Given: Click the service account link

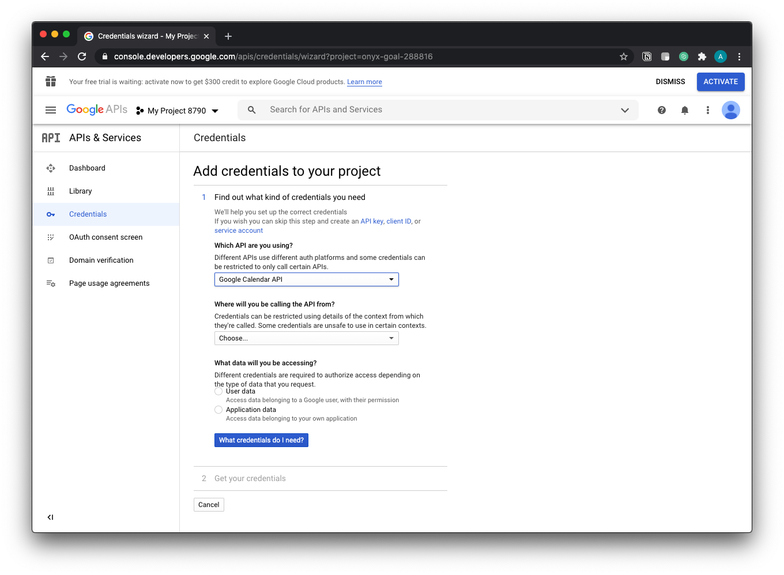Looking at the screenshot, I should [x=239, y=230].
